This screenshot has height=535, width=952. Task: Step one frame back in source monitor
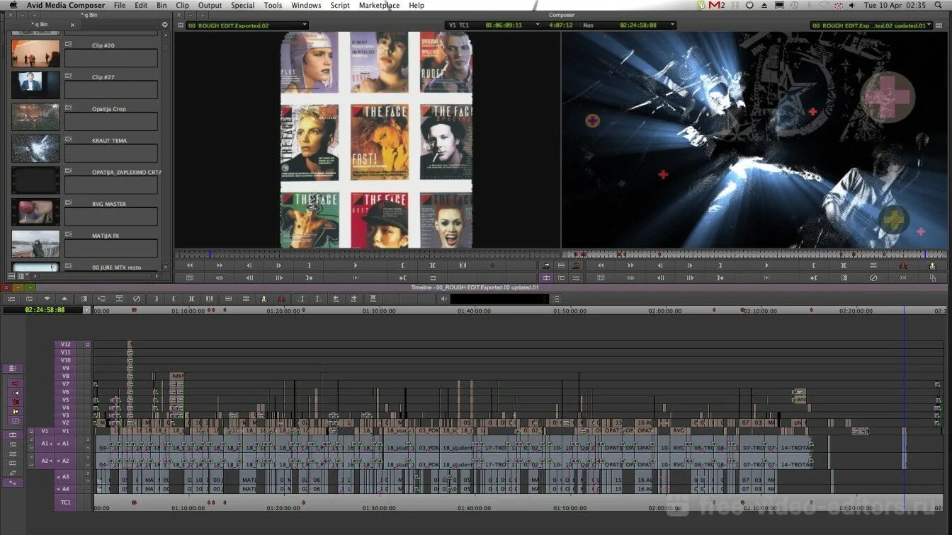tap(249, 265)
